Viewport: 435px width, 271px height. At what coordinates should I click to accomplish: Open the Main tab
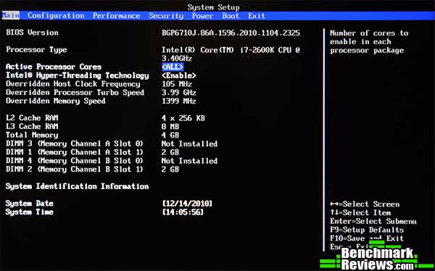11,15
